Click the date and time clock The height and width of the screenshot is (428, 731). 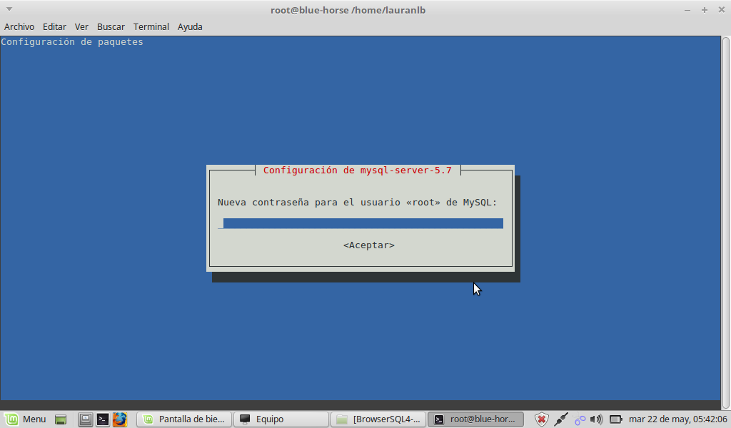[677, 419]
